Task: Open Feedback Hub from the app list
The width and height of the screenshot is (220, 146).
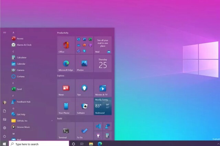Action: [32, 102]
